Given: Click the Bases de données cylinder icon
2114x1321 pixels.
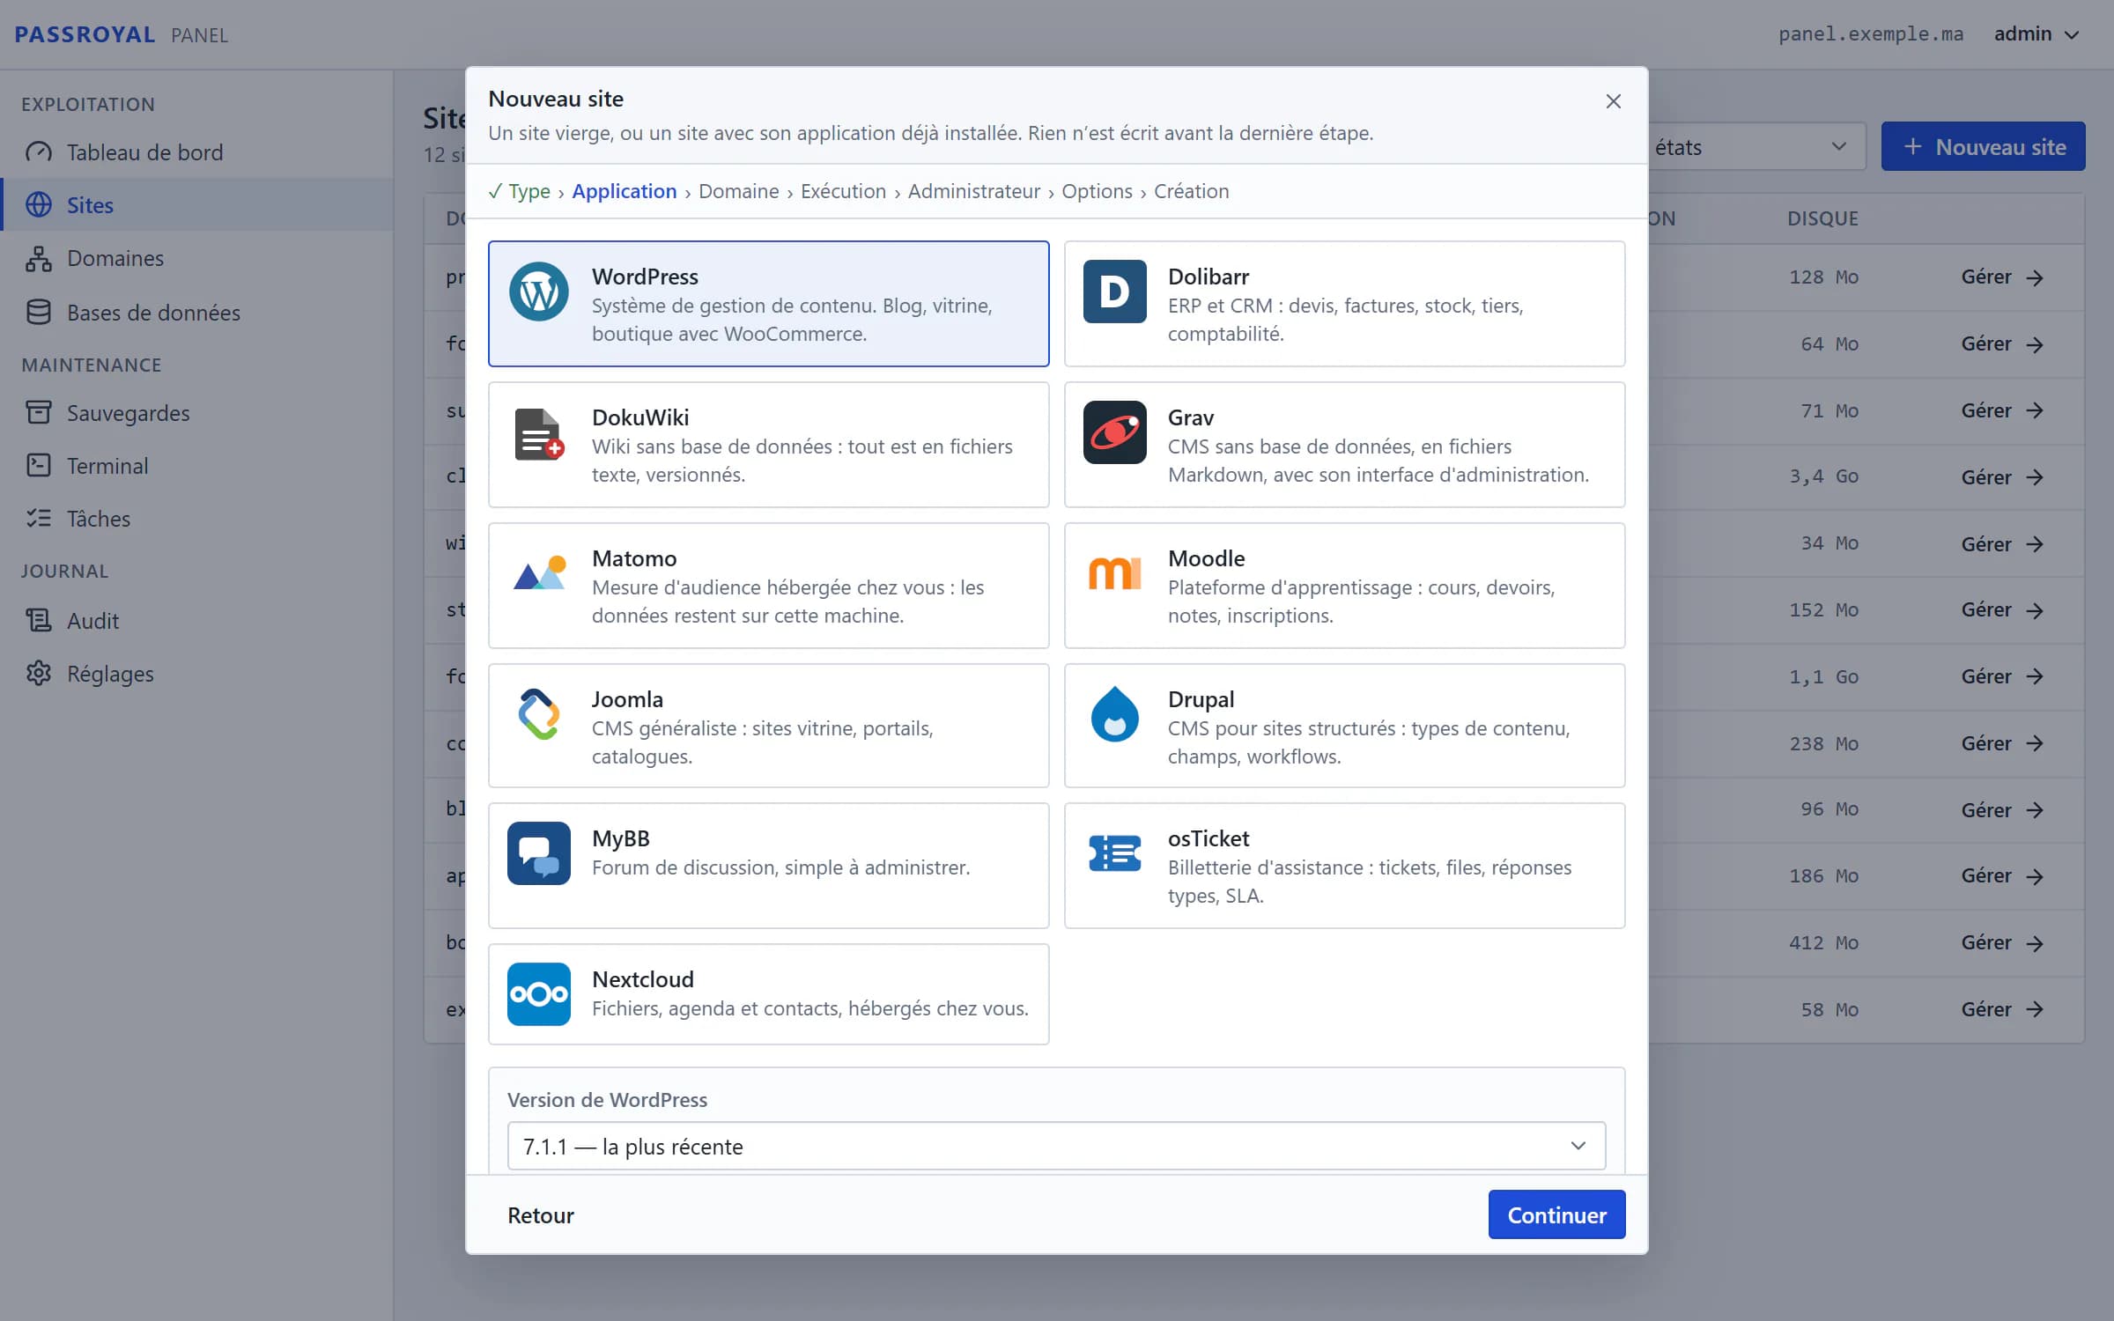Looking at the screenshot, I should pyautogui.click(x=39, y=313).
